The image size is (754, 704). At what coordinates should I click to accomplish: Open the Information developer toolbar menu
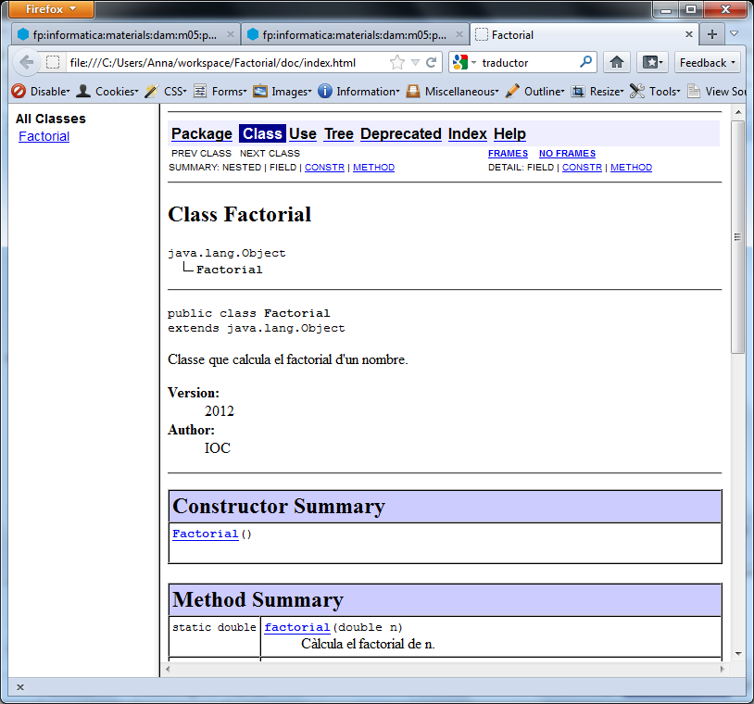tap(358, 91)
